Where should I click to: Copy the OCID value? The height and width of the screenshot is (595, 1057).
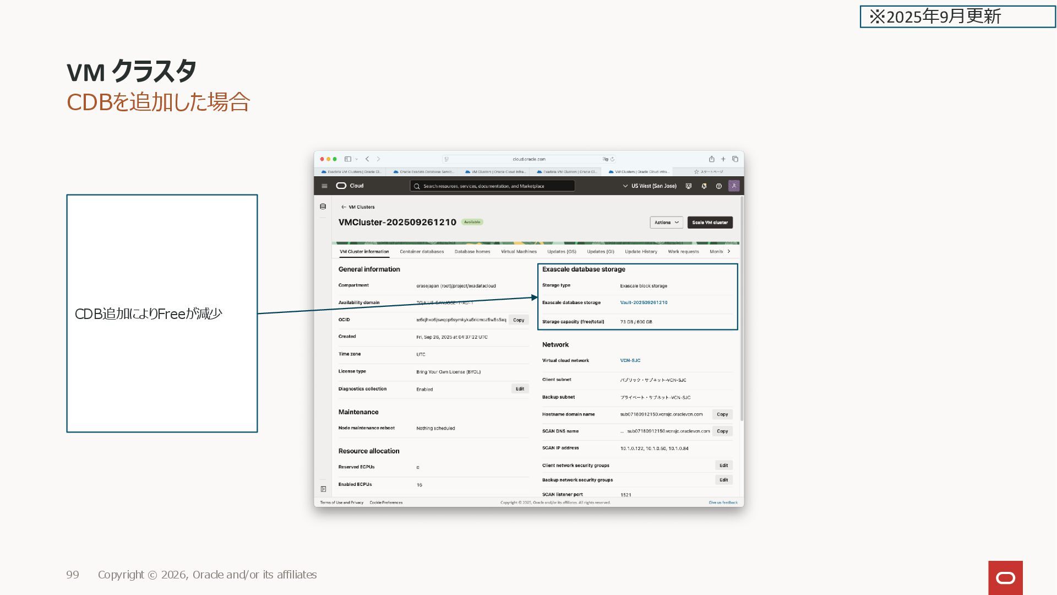click(x=519, y=320)
